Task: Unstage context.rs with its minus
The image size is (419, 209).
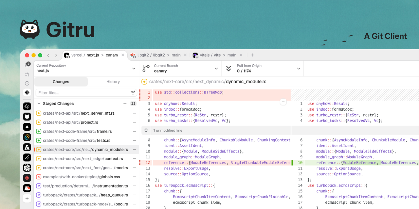Action: pos(134,159)
